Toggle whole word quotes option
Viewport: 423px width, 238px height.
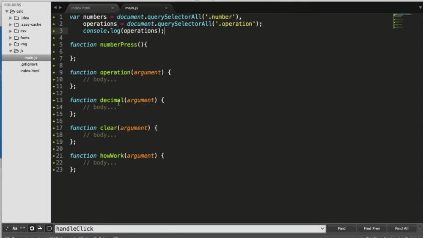click(23, 229)
